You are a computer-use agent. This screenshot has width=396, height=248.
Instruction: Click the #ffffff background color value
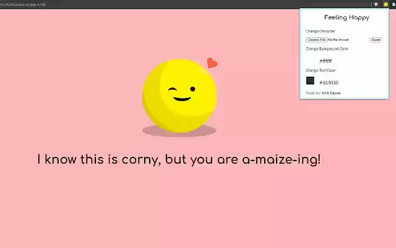(325, 61)
